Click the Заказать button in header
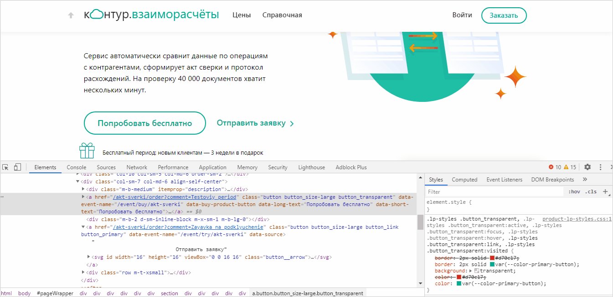This screenshot has width=613, height=297. (x=504, y=15)
